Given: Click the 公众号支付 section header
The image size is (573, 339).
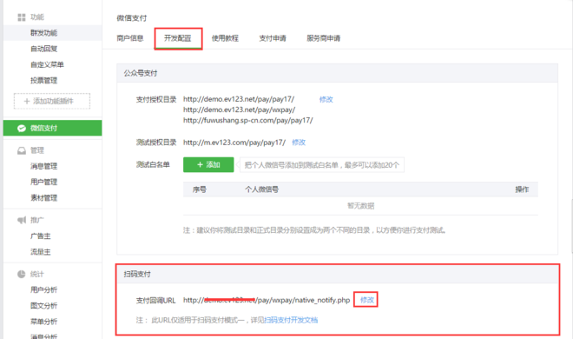Looking at the screenshot, I should pos(338,73).
